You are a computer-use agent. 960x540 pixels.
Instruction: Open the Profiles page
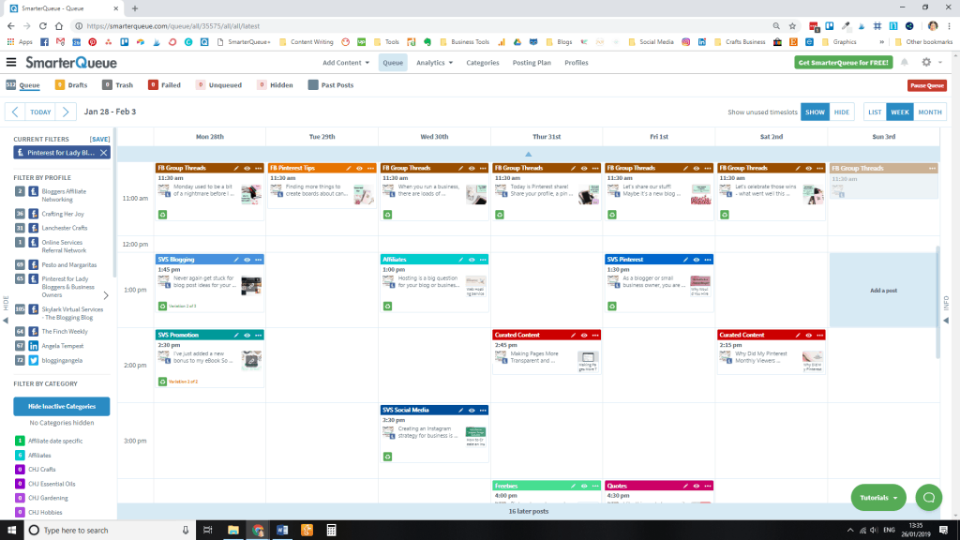tap(577, 63)
